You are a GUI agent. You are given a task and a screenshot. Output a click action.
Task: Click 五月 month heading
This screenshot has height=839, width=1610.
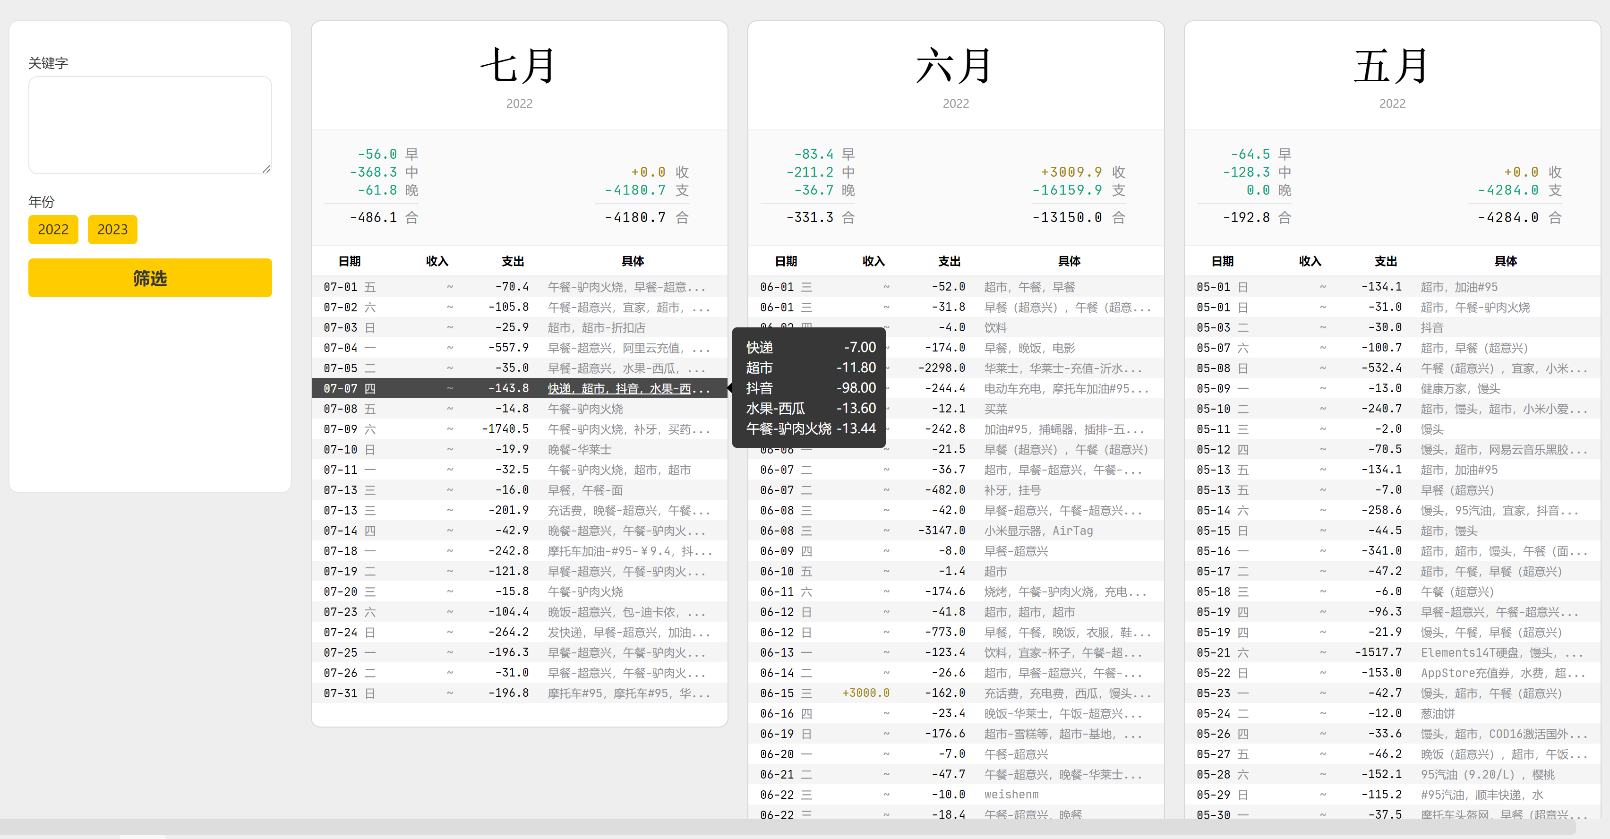[1391, 66]
